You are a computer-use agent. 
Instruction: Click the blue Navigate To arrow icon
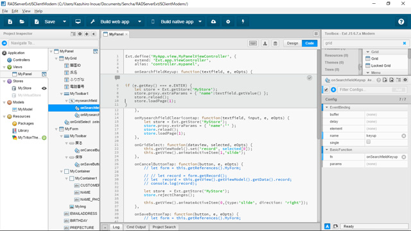pyautogui.click(x=4, y=43)
